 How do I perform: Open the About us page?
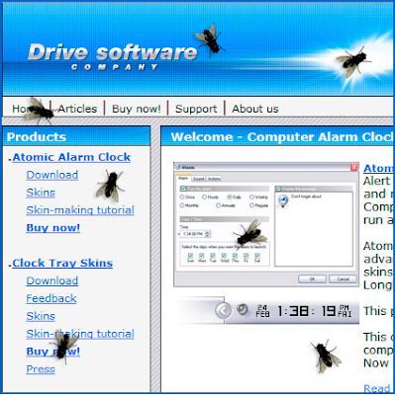pos(255,109)
